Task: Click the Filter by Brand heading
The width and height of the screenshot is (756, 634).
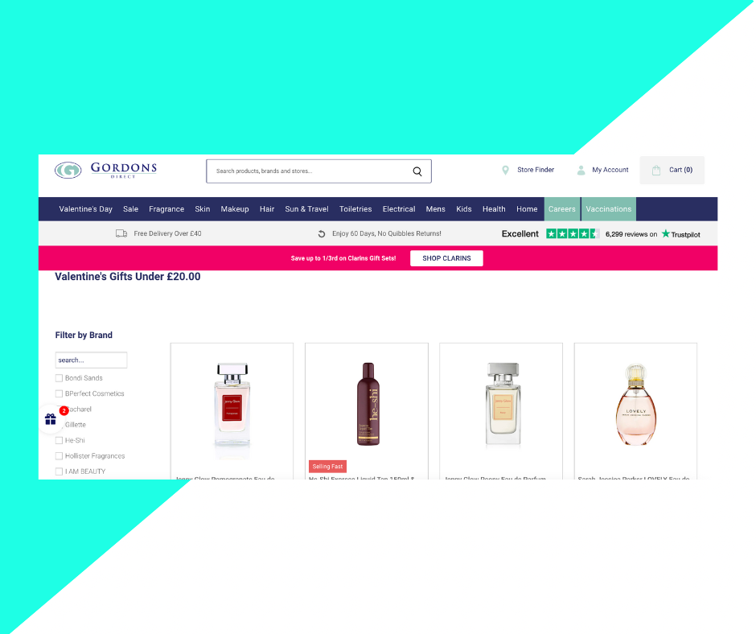Action: 84,336
